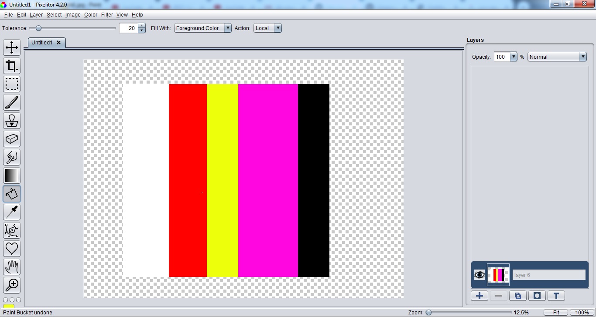Create a text layer using the T button

pos(556,296)
